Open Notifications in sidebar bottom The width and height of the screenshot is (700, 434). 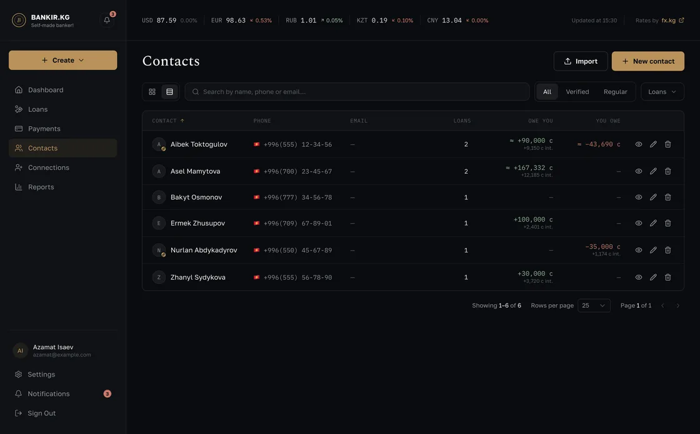point(63,394)
